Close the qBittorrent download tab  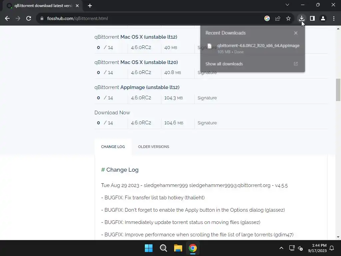coord(77,6)
